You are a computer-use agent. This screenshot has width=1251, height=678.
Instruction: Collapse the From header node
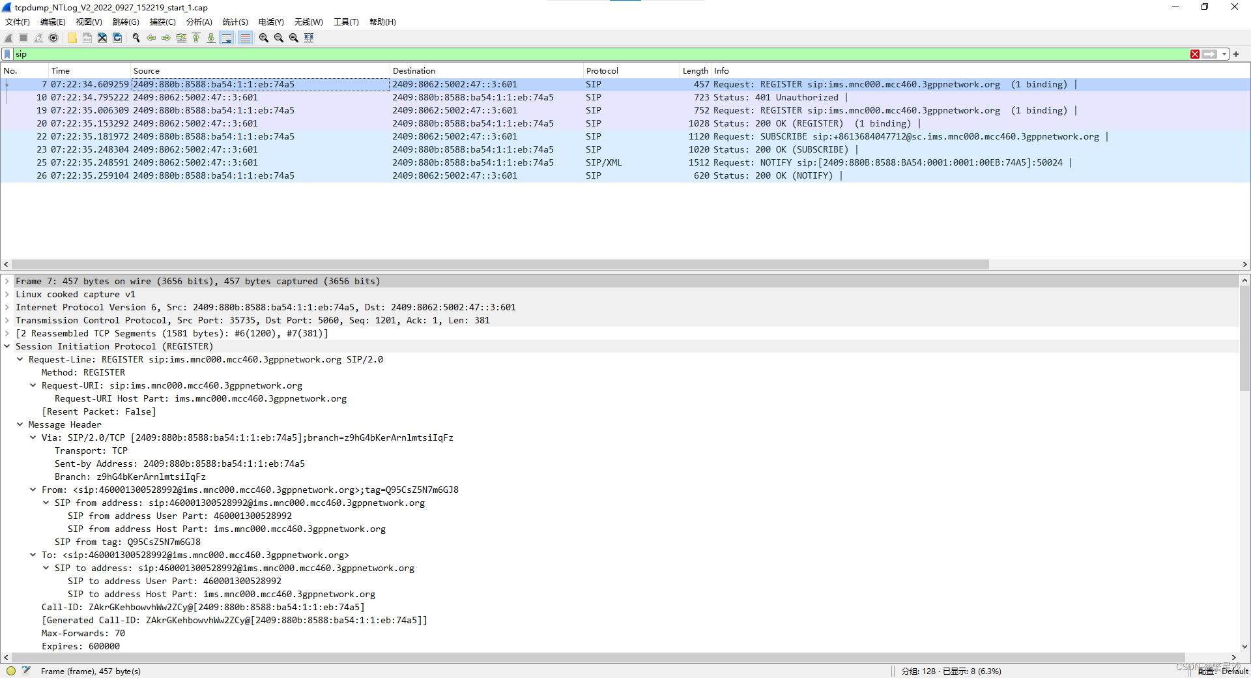click(33, 490)
